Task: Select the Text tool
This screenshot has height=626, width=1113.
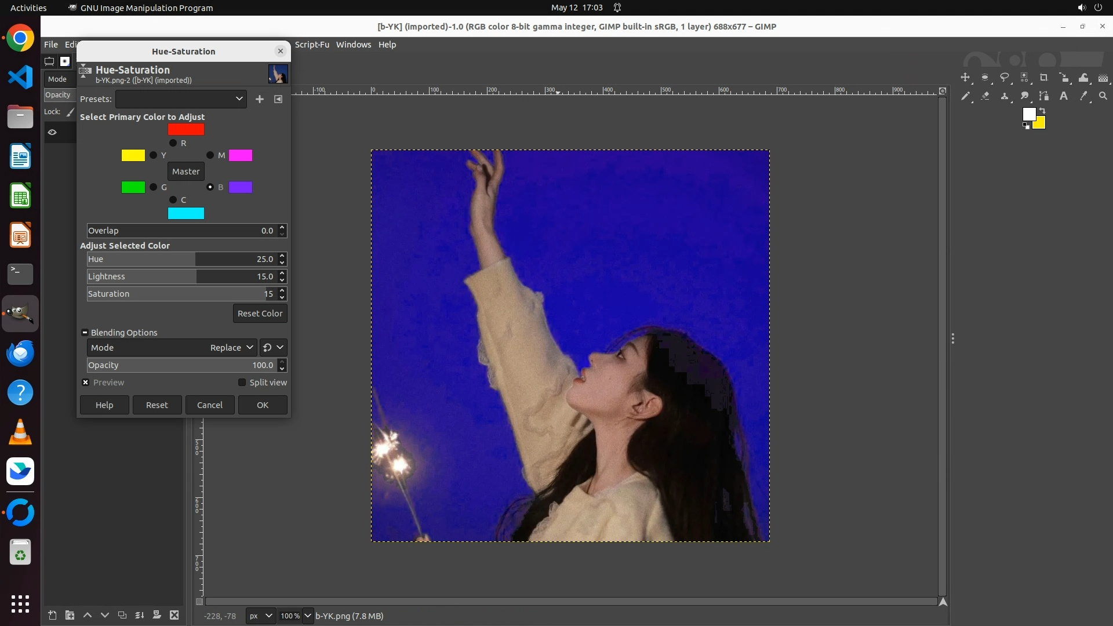Action: coord(1064,96)
